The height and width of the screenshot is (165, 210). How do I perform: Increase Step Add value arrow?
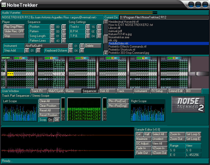(38, 51)
